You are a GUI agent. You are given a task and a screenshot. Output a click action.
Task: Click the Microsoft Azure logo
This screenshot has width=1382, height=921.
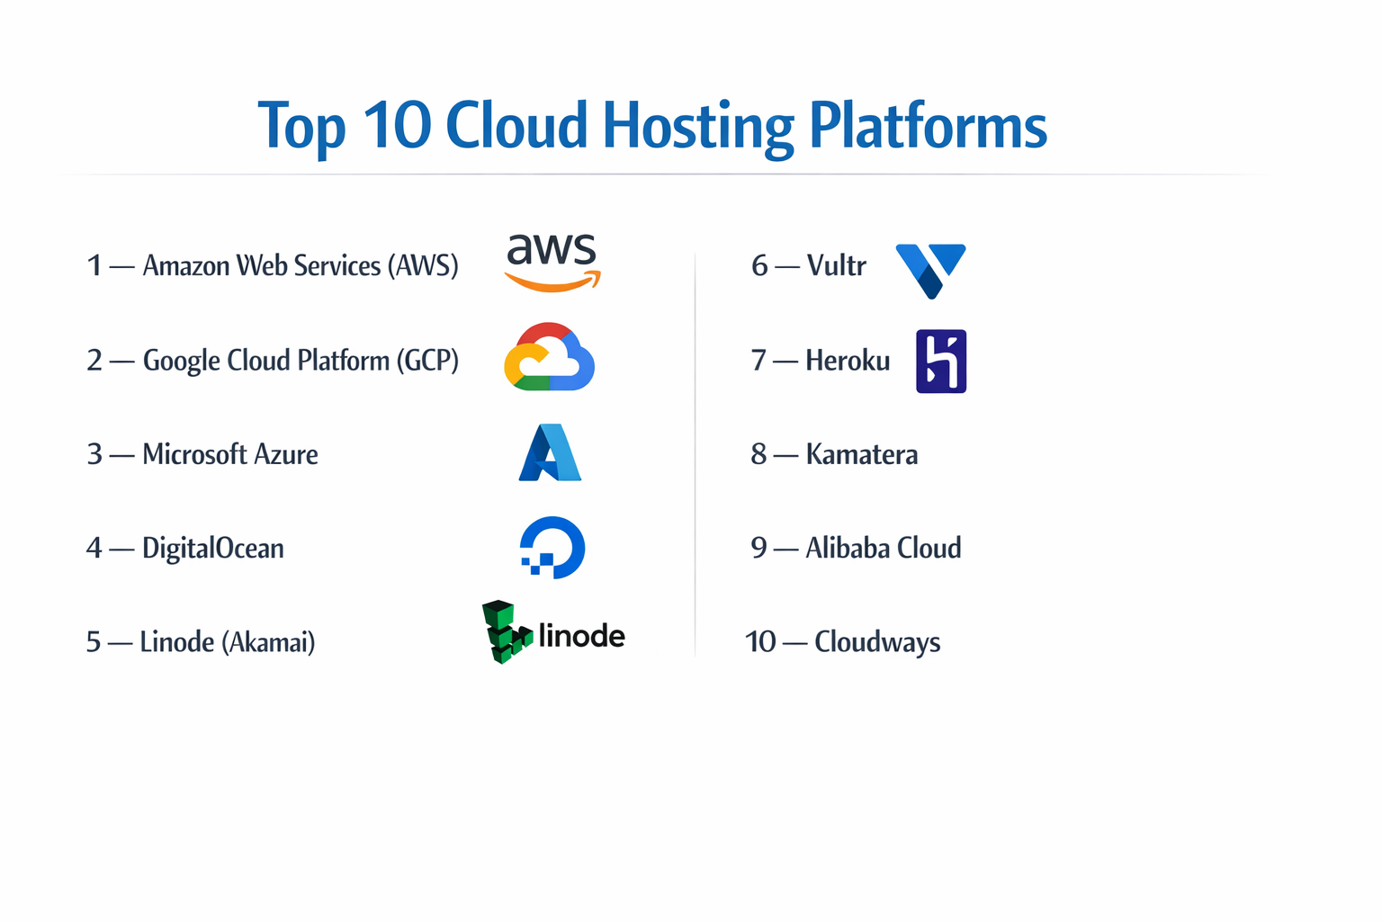tap(550, 454)
